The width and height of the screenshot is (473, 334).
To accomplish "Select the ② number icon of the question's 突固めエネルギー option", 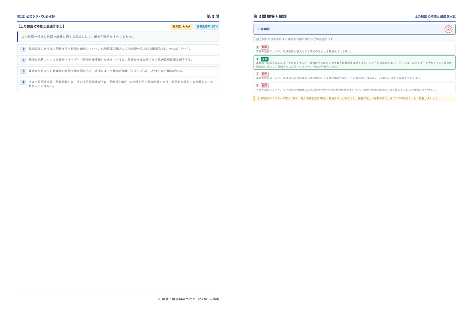I will (x=23, y=60).
